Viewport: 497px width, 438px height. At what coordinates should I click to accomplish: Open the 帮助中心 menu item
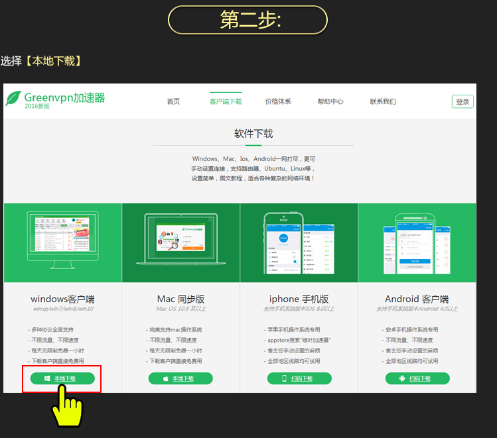coord(330,101)
